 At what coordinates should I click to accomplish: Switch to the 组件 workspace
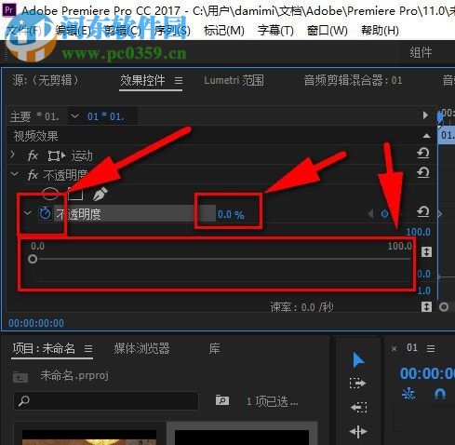pos(421,52)
